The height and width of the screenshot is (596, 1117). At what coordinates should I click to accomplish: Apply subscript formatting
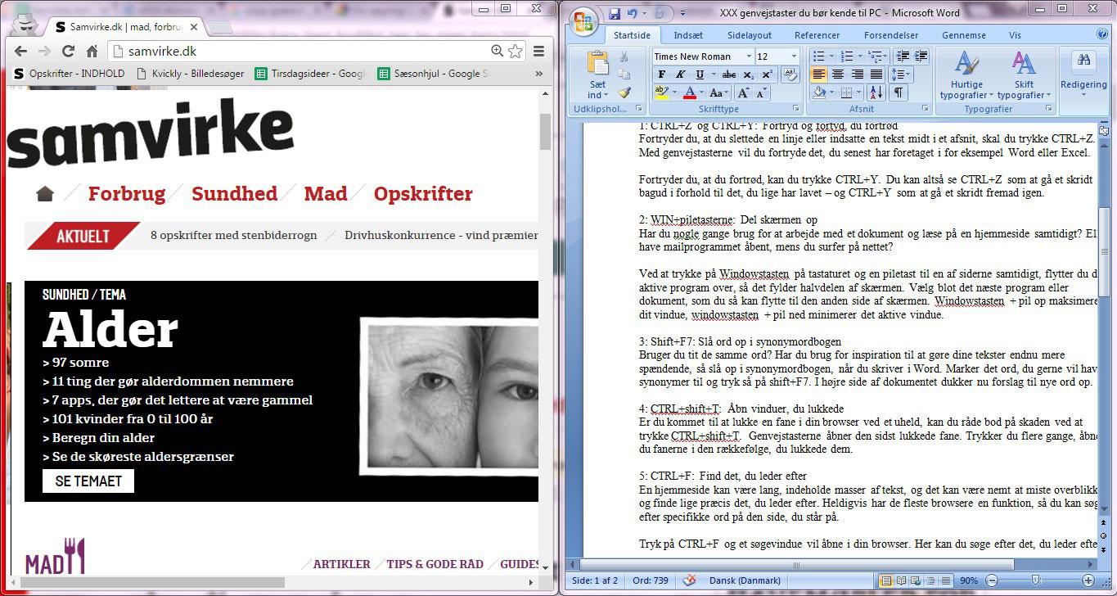coord(749,74)
